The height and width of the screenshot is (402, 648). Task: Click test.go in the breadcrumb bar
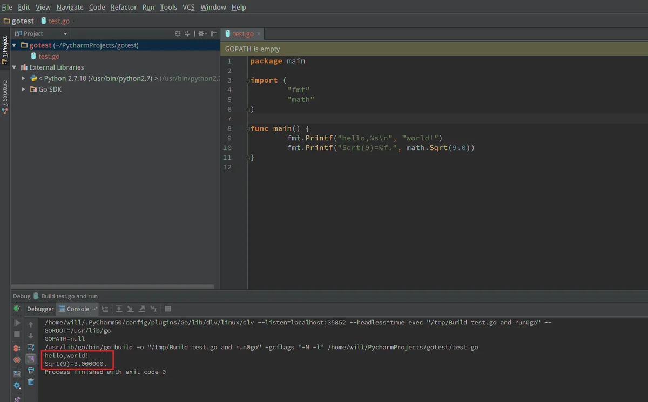click(x=56, y=21)
